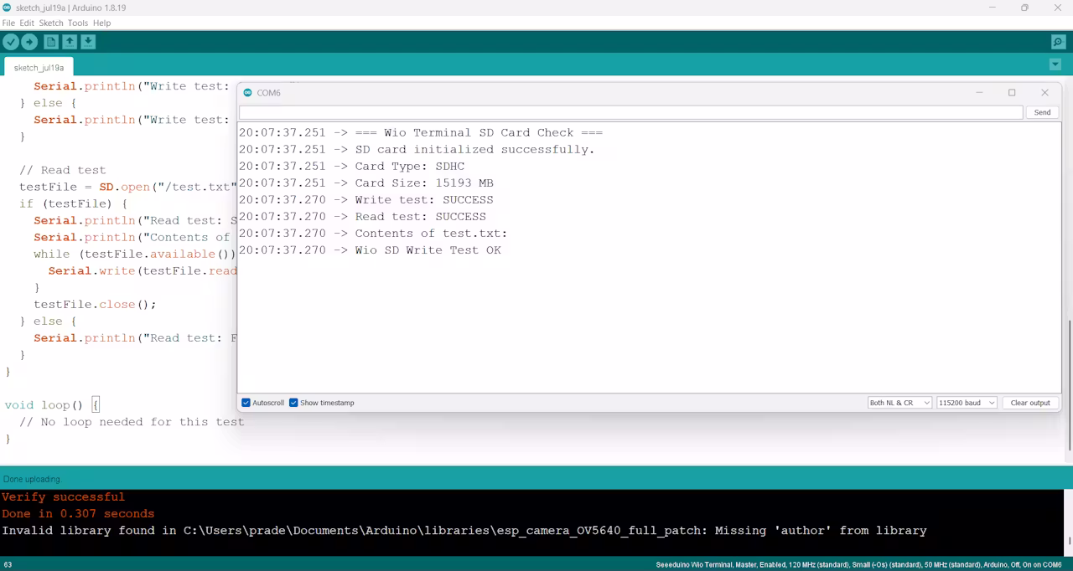
Task: Change baud rate via the 115200 baud dropdown
Action: pyautogui.click(x=966, y=403)
